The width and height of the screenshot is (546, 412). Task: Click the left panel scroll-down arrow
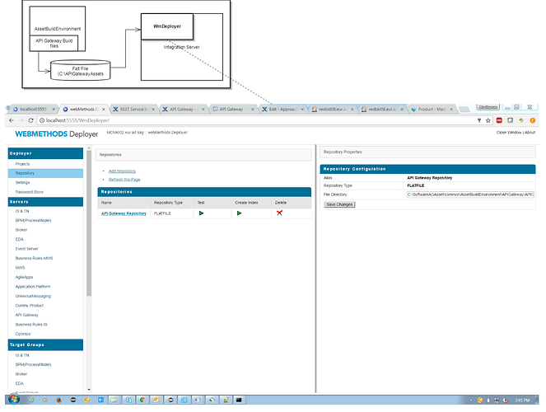point(89,390)
